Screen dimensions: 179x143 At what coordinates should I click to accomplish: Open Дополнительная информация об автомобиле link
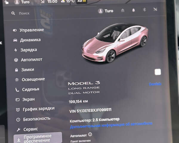(x=111, y=125)
